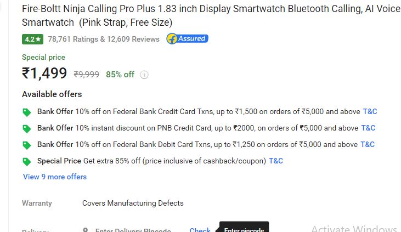Click the Fire-Boltt Ninja Calling Pro Plus product title
Screen dimensions: 401x232
[x=211, y=15]
